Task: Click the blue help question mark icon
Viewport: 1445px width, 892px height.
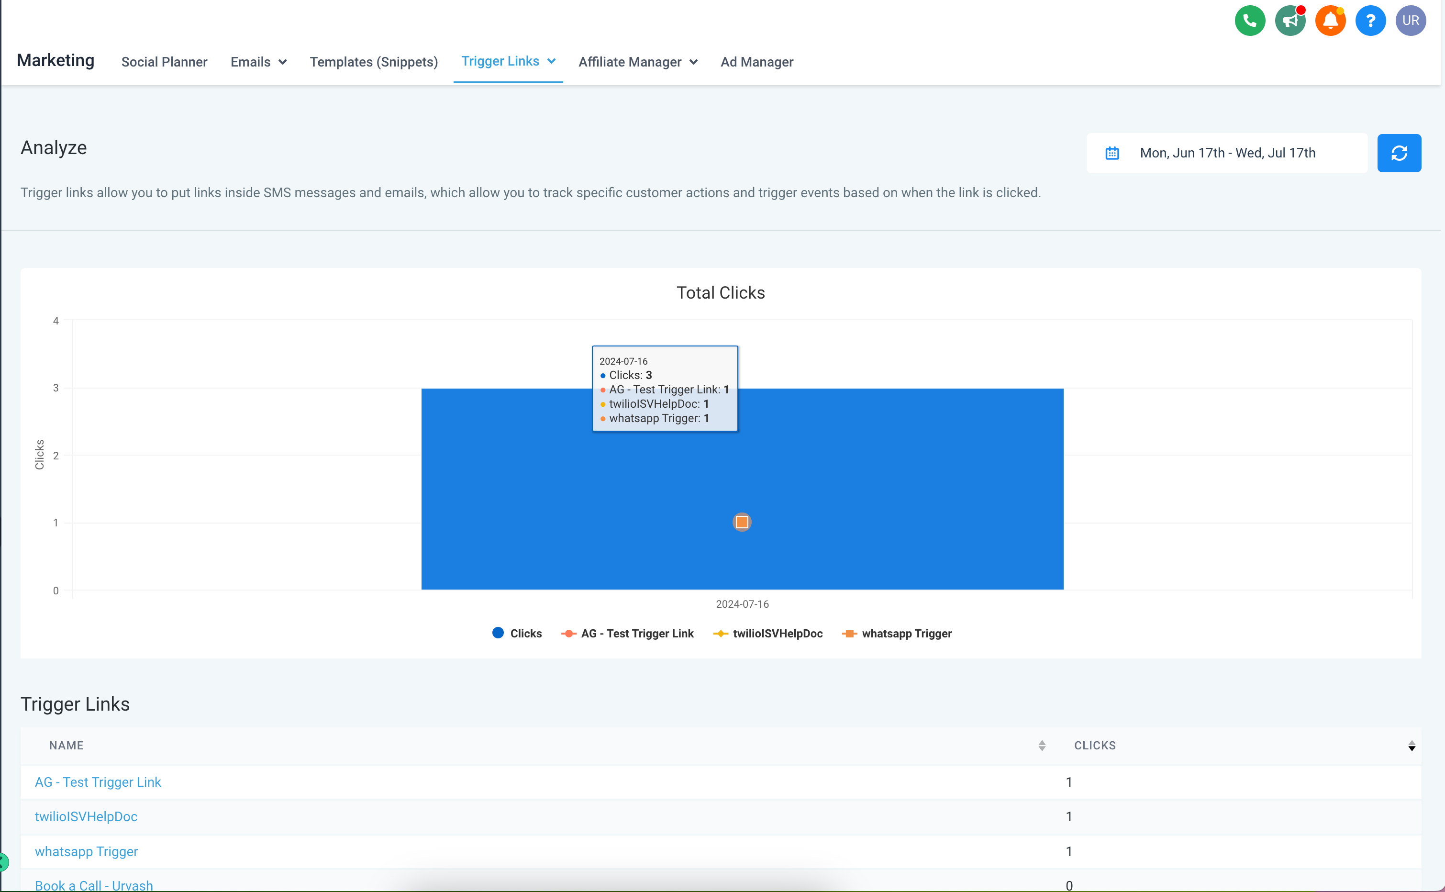Action: coord(1369,21)
